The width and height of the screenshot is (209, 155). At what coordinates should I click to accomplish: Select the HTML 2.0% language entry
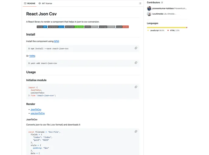point(173,30)
